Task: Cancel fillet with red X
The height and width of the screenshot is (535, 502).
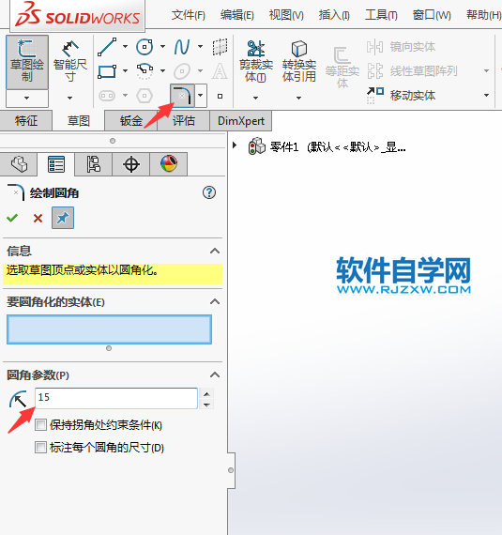Action: (38, 218)
